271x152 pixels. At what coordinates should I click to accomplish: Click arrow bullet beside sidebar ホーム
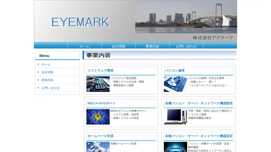click(39, 65)
